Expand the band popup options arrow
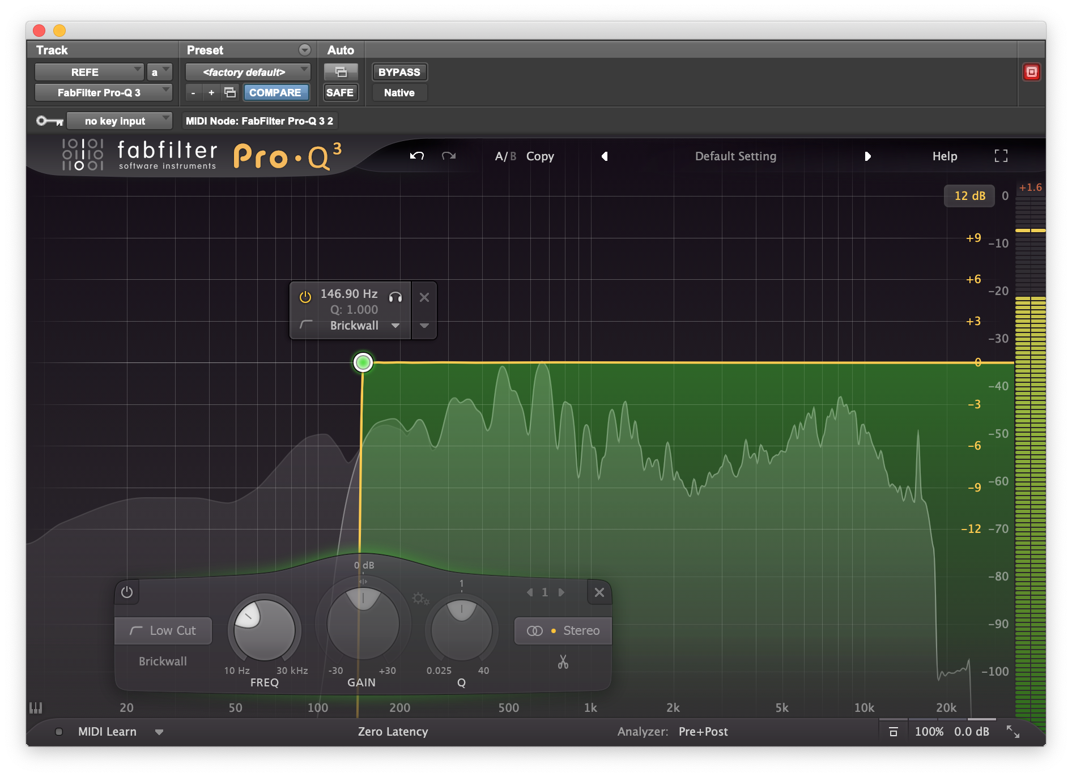This screenshot has height=777, width=1072. [x=424, y=326]
